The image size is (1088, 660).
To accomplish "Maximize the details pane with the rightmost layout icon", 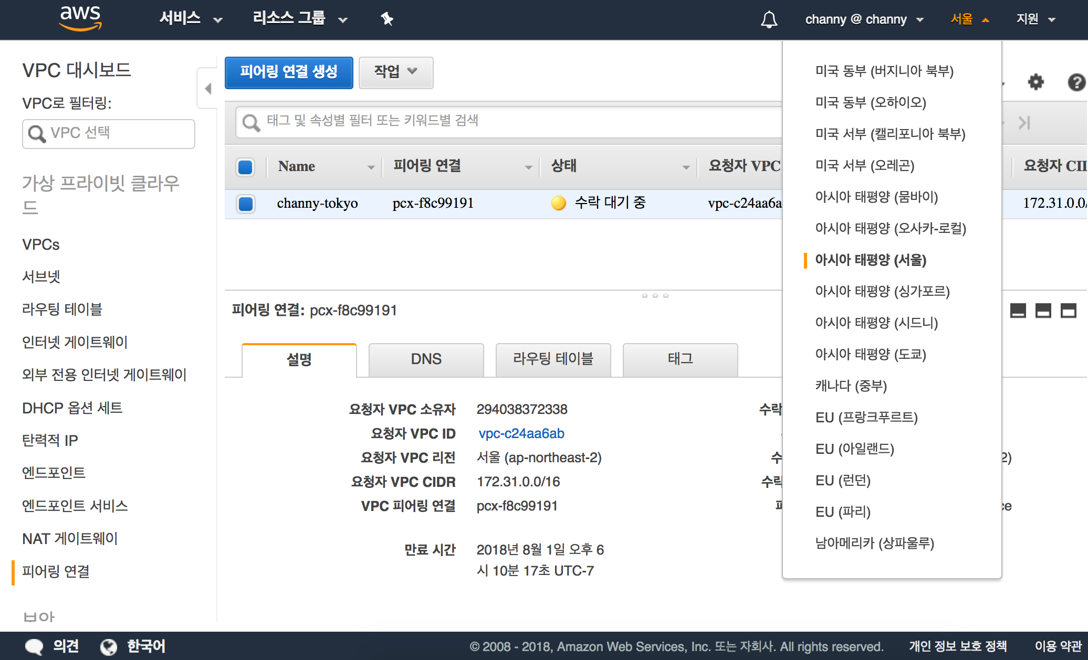I will pyautogui.click(x=1068, y=311).
